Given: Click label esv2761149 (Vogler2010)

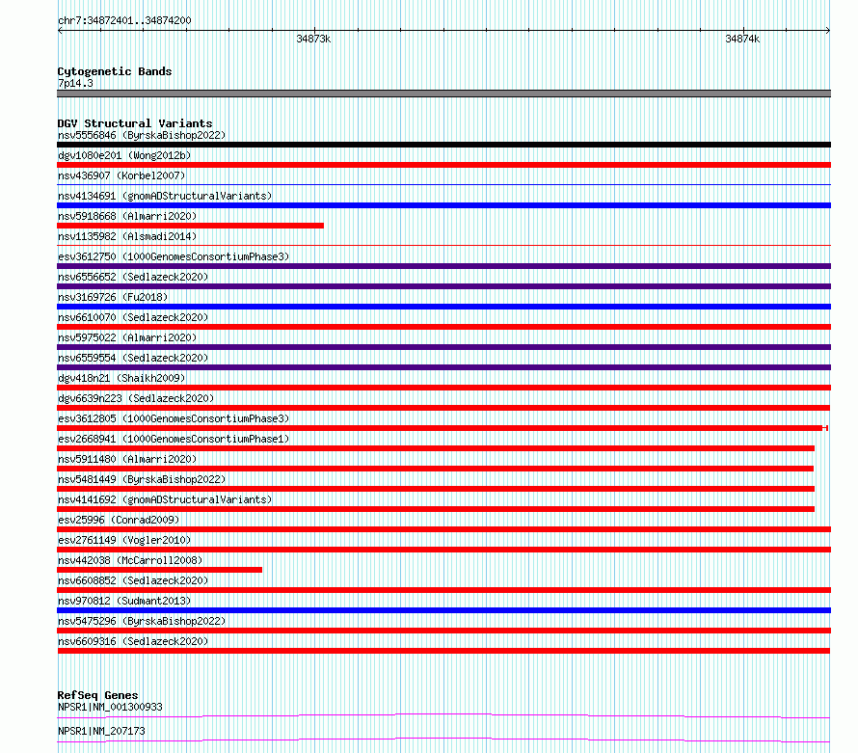Looking at the screenshot, I should coord(124,540).
